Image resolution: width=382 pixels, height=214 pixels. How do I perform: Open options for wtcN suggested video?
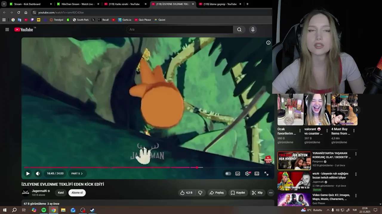pyautogui.click(x=356, y=174)
